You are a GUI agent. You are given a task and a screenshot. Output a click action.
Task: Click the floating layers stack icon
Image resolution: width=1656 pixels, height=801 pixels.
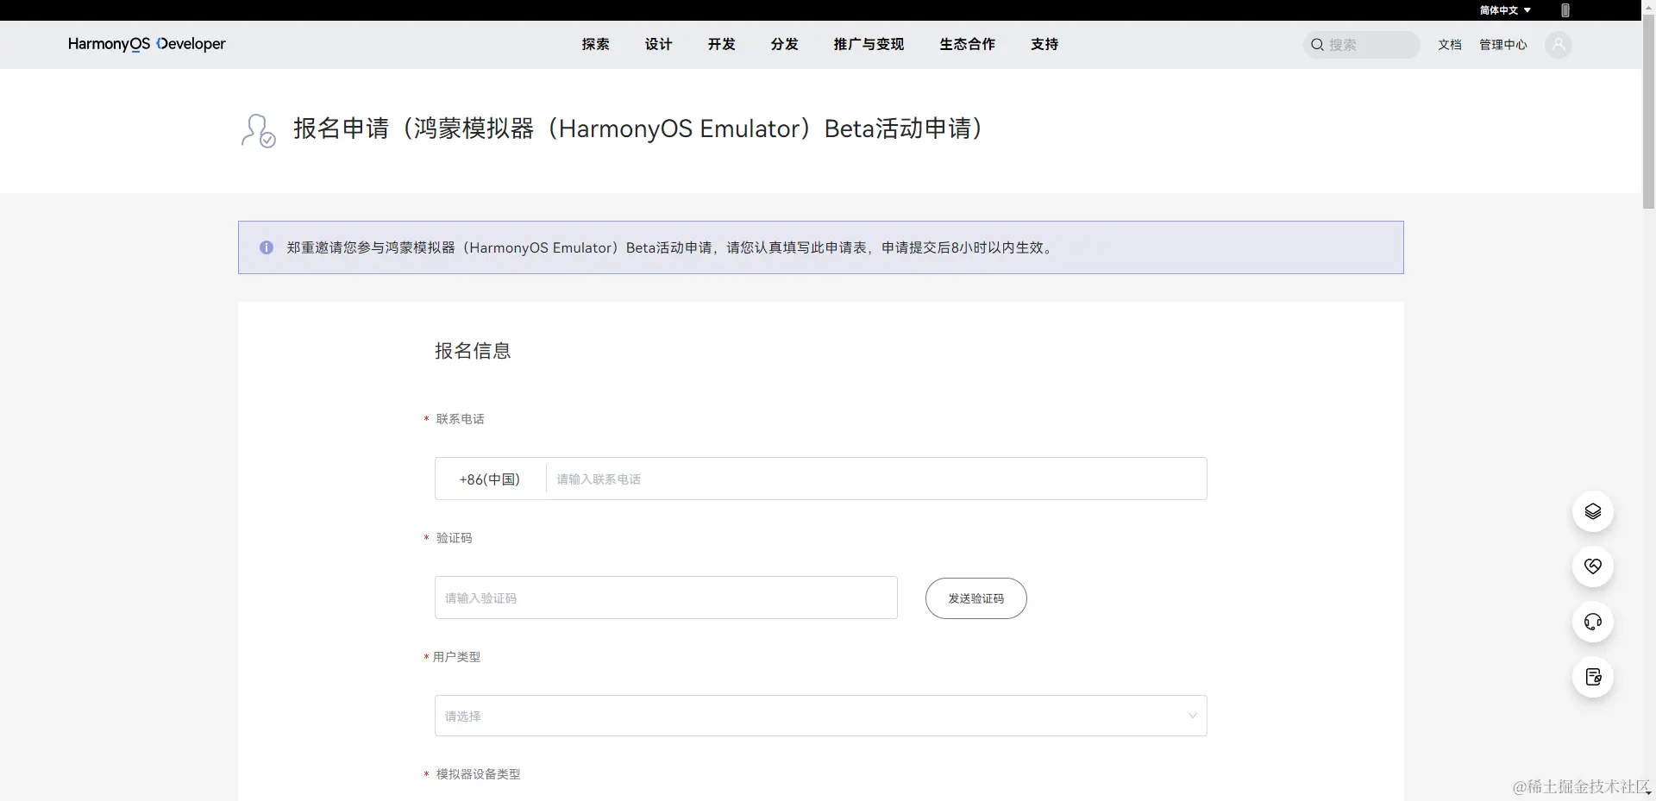click(1593, 511)
